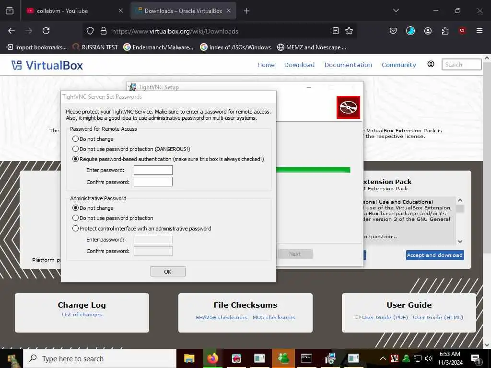The width and height of the screenshot is (491, 368).
Task: Click the license box down scroll arrow
Action: tap(460, 241)
